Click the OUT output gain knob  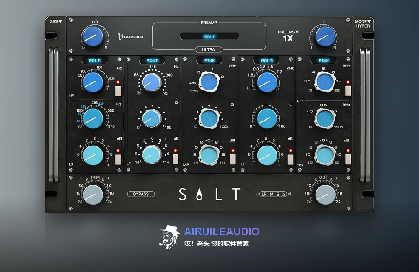point(325,195)
